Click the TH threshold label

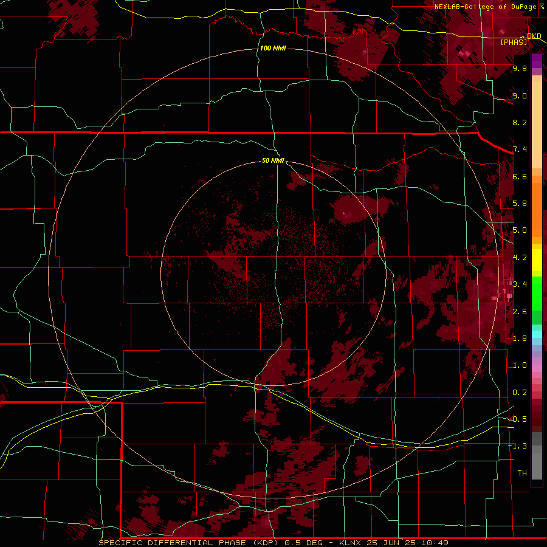[522, 473]
